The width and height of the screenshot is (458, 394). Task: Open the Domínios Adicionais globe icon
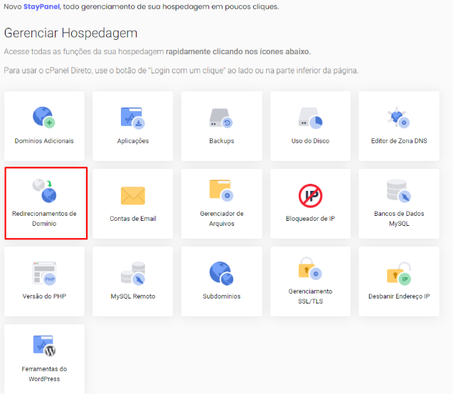point(44,117)
